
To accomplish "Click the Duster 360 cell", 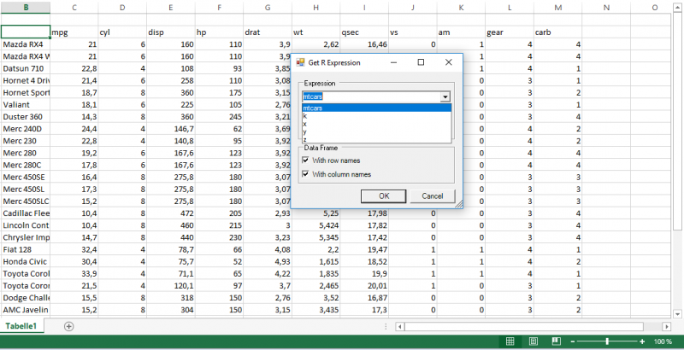I will pos(26,117).
